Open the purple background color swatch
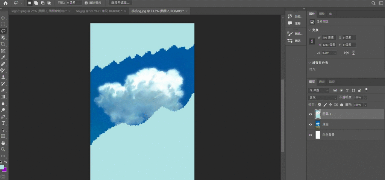 coord(5,170)
